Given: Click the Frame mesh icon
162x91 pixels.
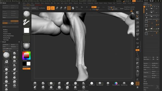Looking at the screenshot, I should [x=137, y=59].
